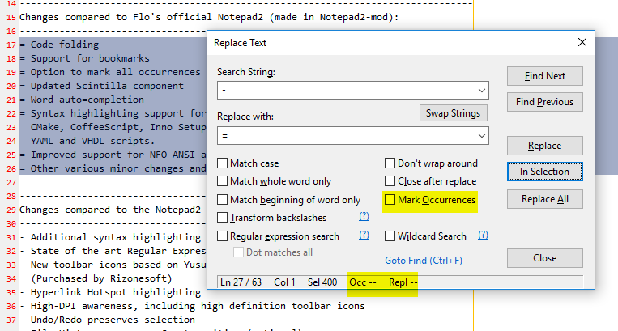Click the 'Code folding' line in editor
Viewport: 618px width, 331px height.
pyautogui.click(x=59, y=45)
